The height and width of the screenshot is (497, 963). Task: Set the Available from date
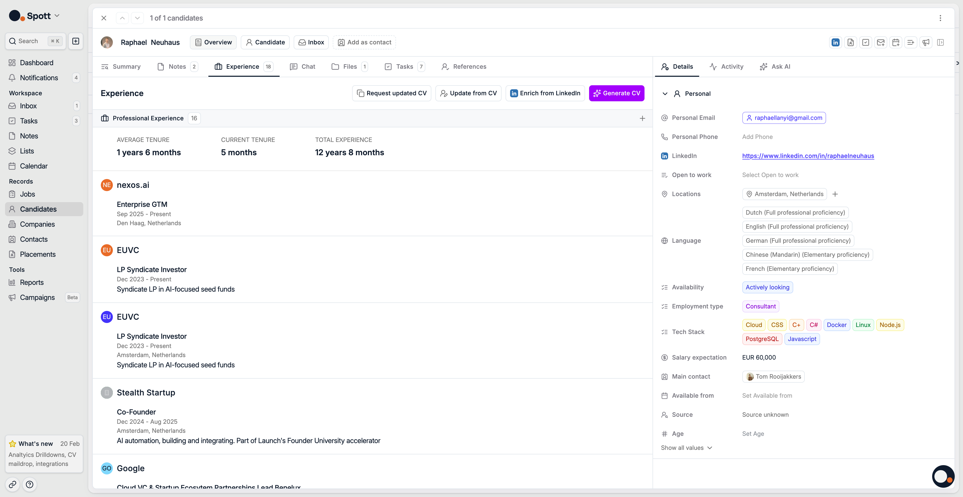(x=767, y=395)
